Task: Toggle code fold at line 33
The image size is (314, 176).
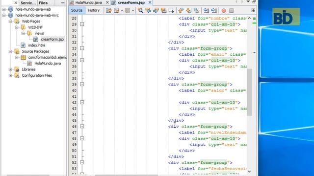Action: coord(82,48)
